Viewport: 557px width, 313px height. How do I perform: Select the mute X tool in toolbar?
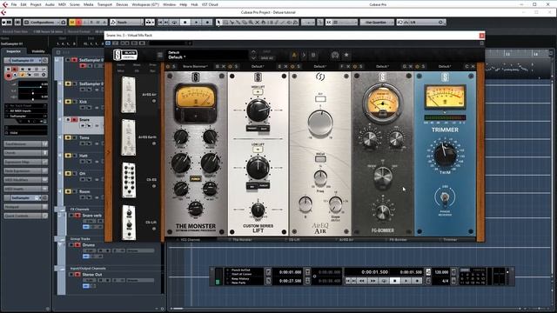pyautogui.click(x=258, y=22)
